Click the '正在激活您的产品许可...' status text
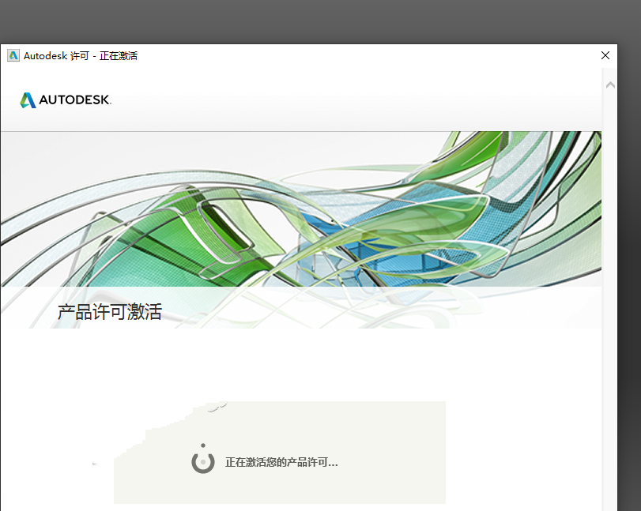This screenshot has height=511, width=641. click(281, 462)
